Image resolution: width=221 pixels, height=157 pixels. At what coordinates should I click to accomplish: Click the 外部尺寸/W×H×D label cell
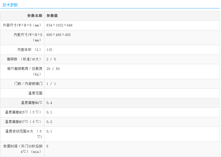[x=23, y=25]
